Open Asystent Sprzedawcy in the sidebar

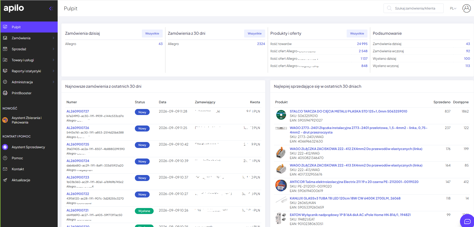pos(29,147)
